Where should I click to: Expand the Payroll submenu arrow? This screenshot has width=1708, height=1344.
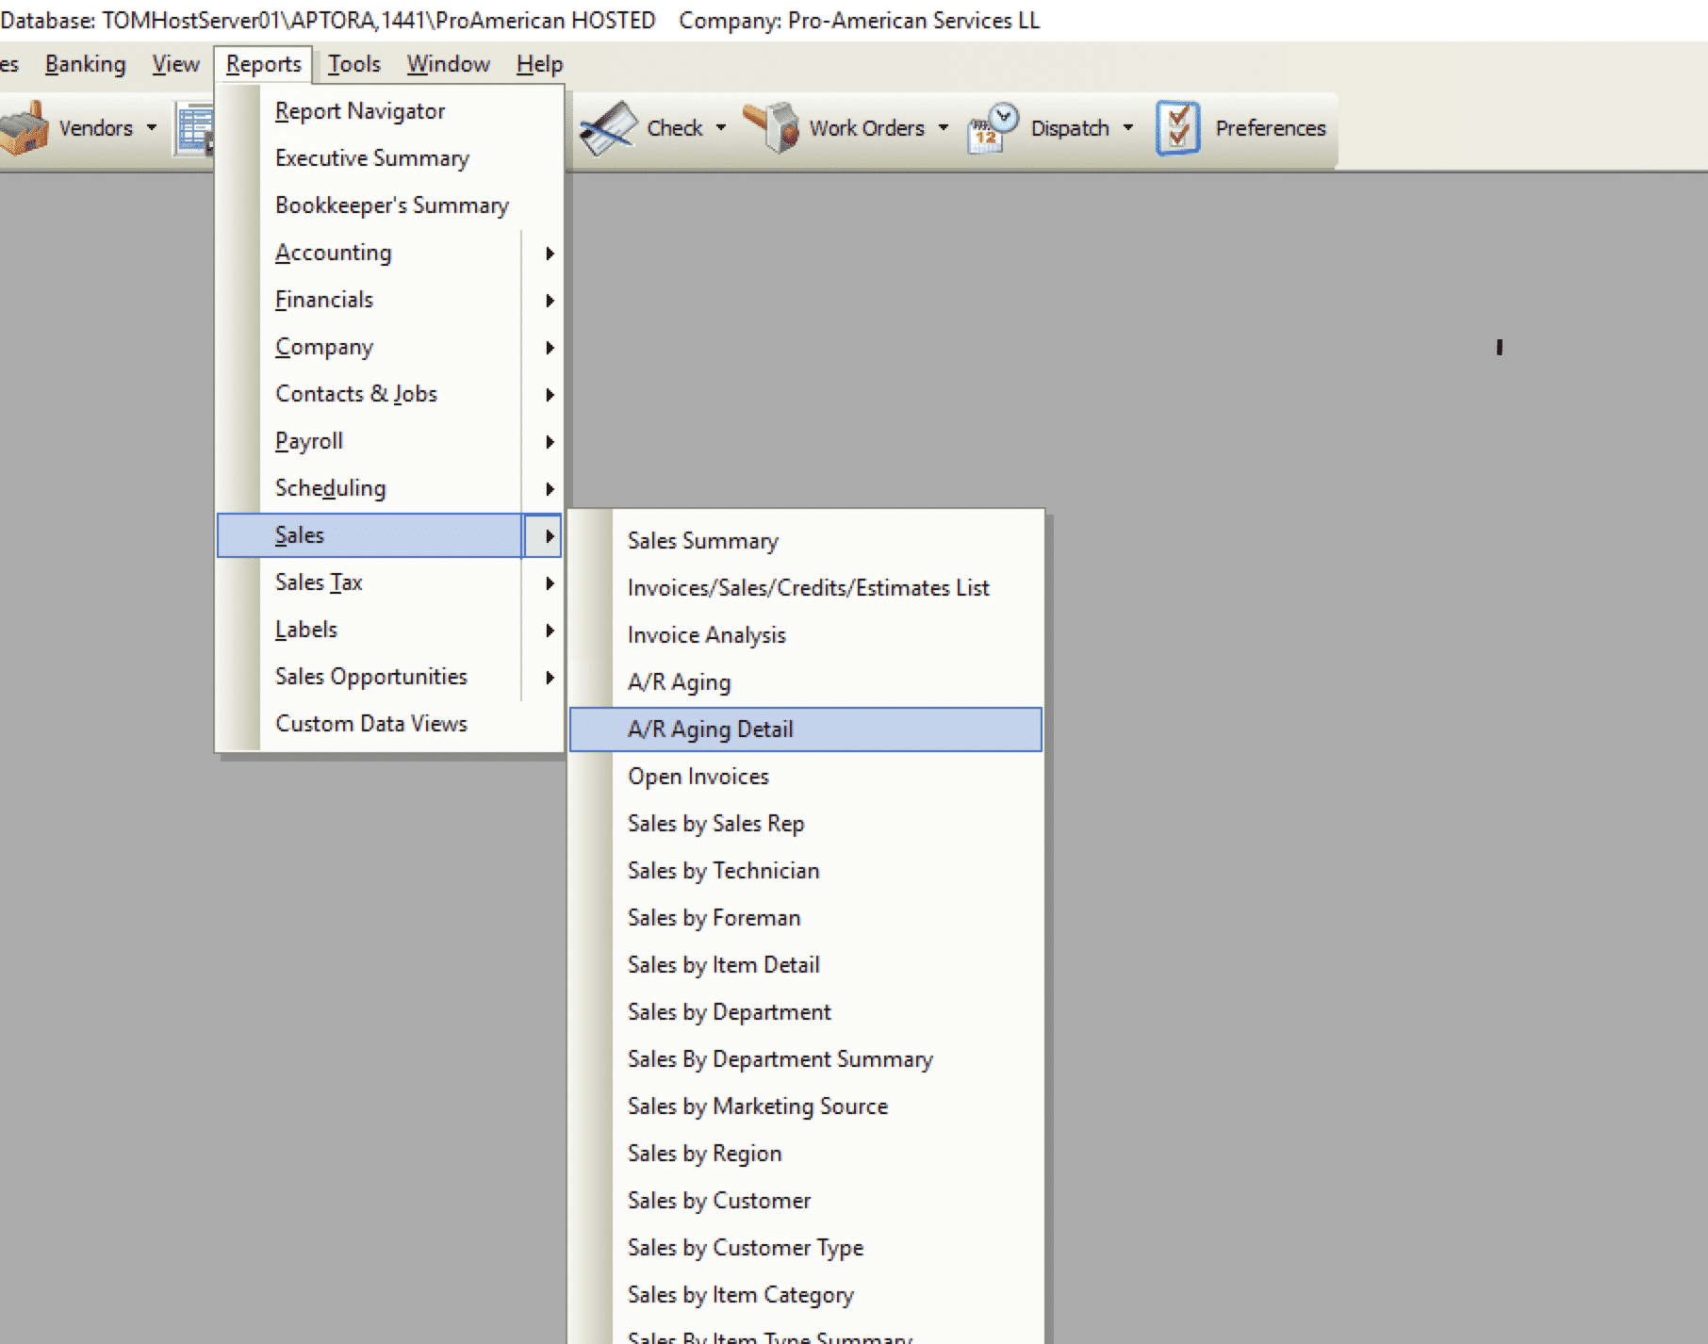550,442
